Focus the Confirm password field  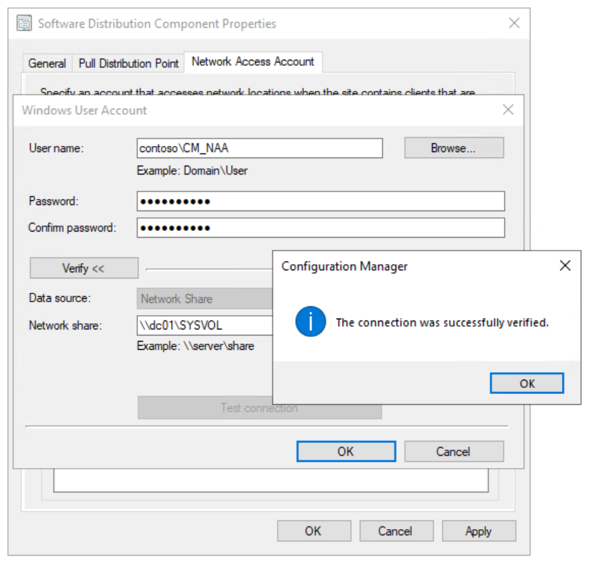coord(320,228)
